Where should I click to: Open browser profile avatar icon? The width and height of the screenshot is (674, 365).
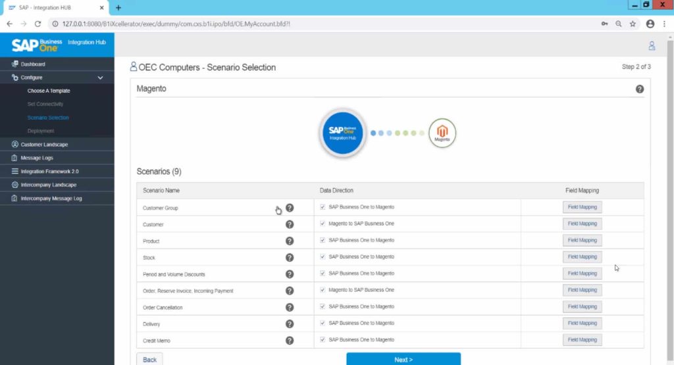(650, 24)
